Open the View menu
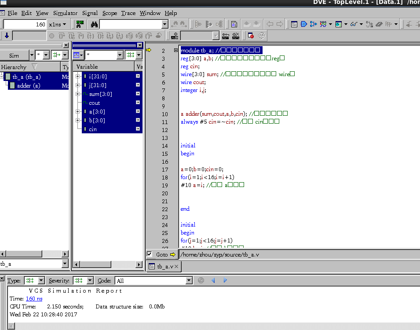The width and height of the screenshot is (420, 330). click(42, 13)
